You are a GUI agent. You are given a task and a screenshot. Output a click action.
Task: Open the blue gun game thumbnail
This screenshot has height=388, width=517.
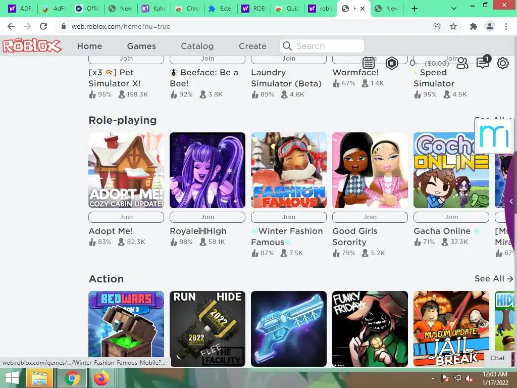pyautogui.click(x=288, y=329)
